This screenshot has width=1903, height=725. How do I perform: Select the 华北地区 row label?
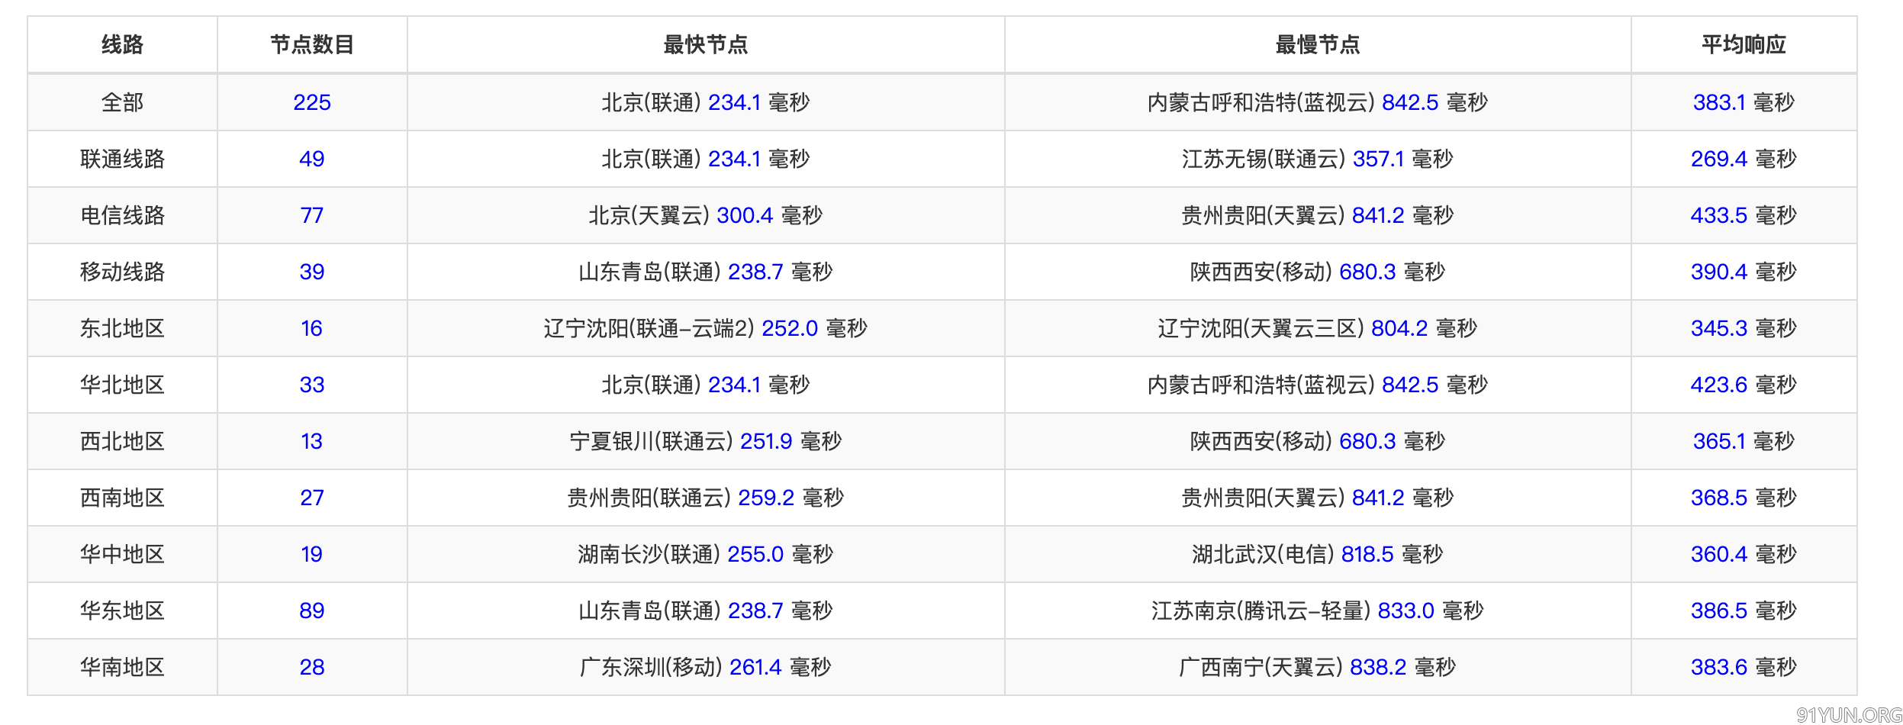coord(122,385)
